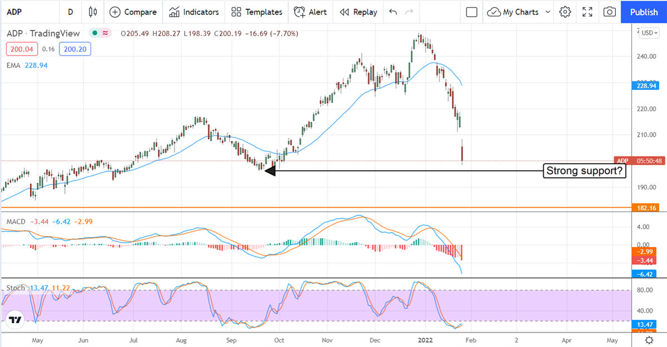Open the D time interval selector
This screenshot has height=347, width=667.
[x=70, y=12]
